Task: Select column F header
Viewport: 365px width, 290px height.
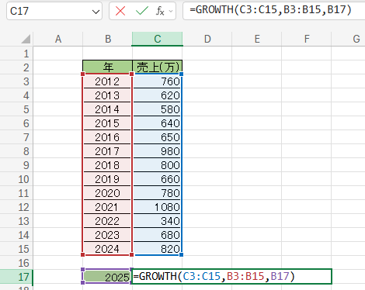Action: click(x=307, y=39)
